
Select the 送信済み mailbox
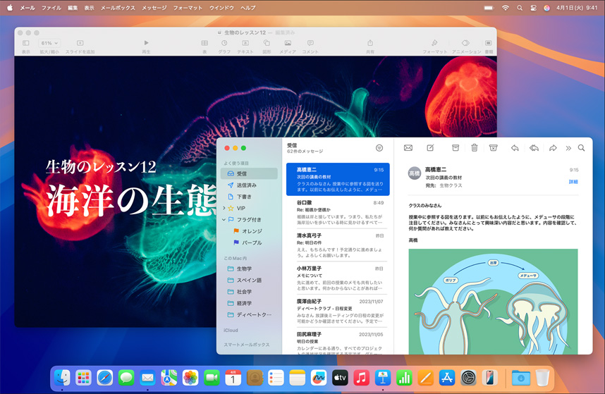click(246, 185)
